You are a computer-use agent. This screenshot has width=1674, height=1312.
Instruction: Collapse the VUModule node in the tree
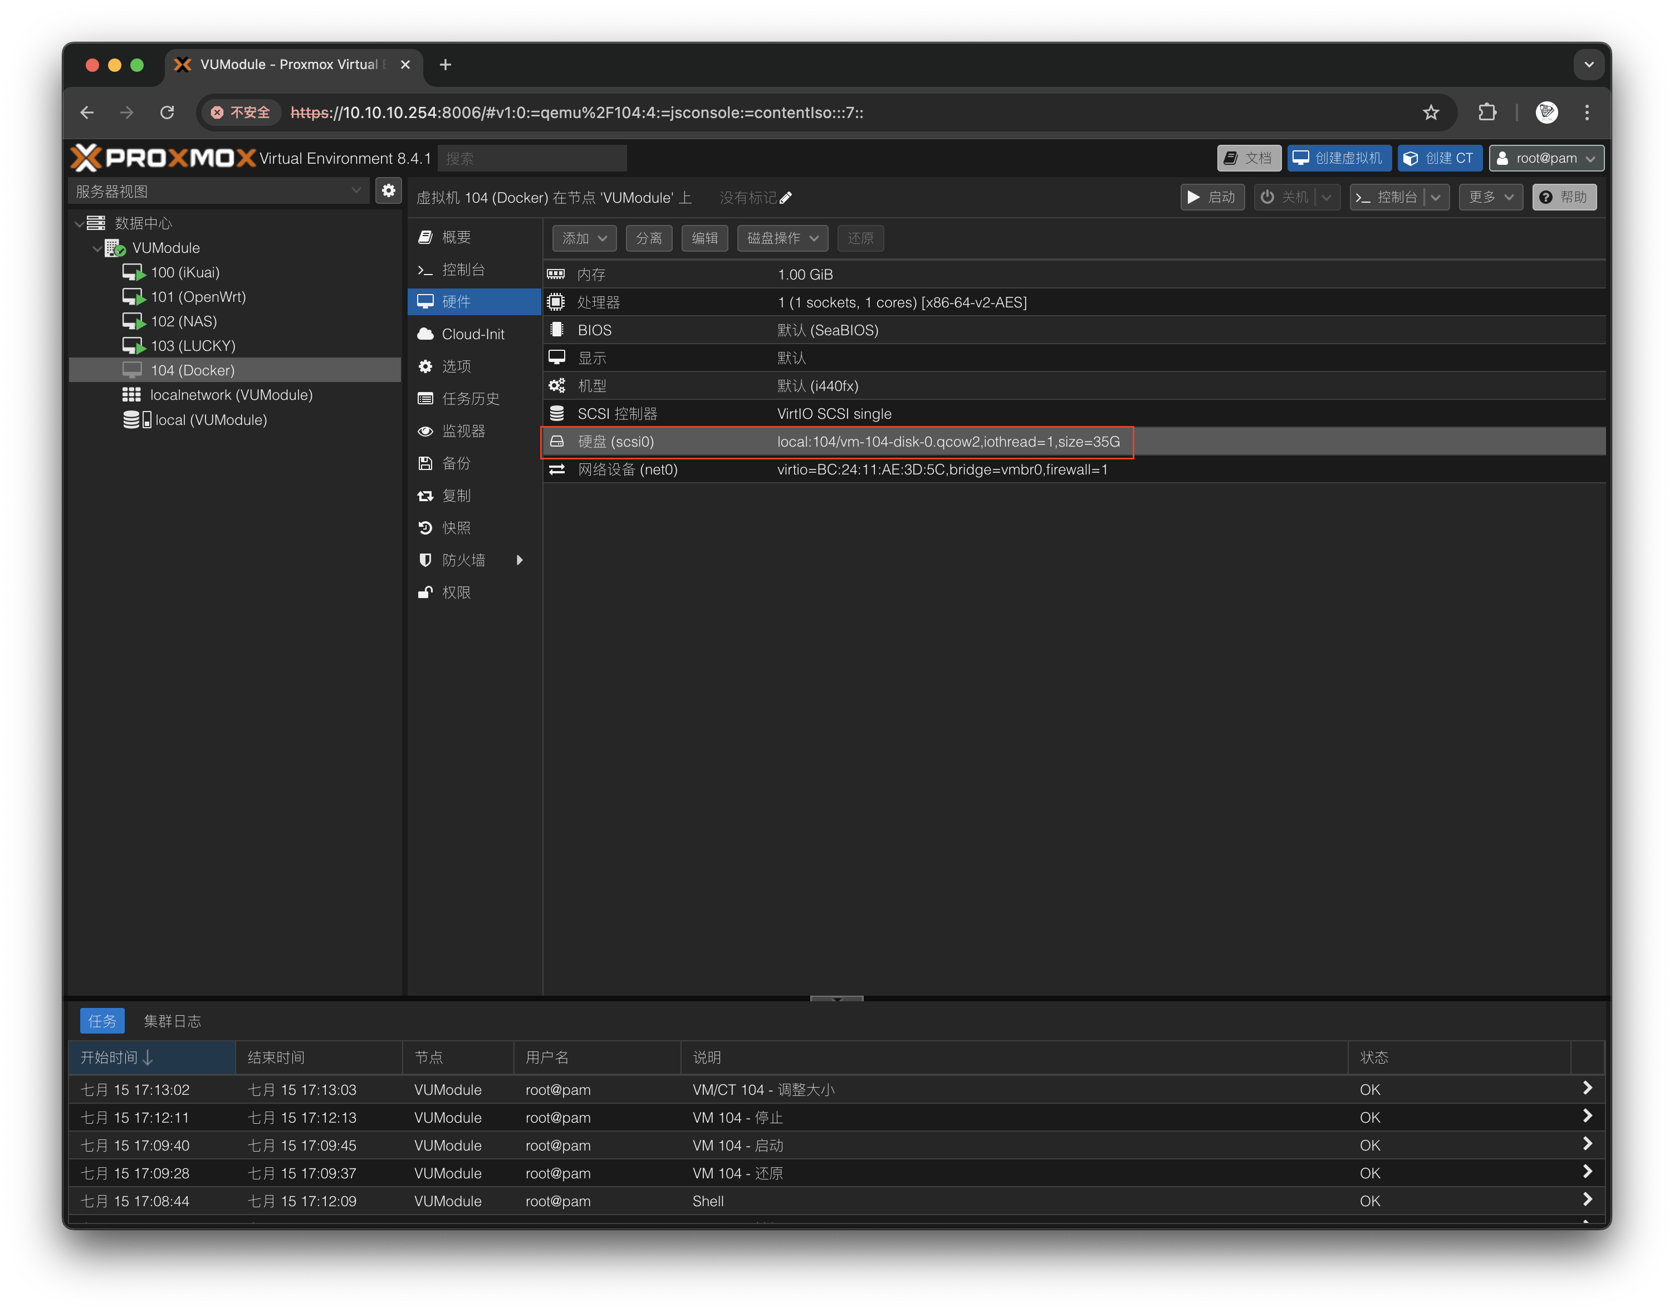(x=97, y=248)
